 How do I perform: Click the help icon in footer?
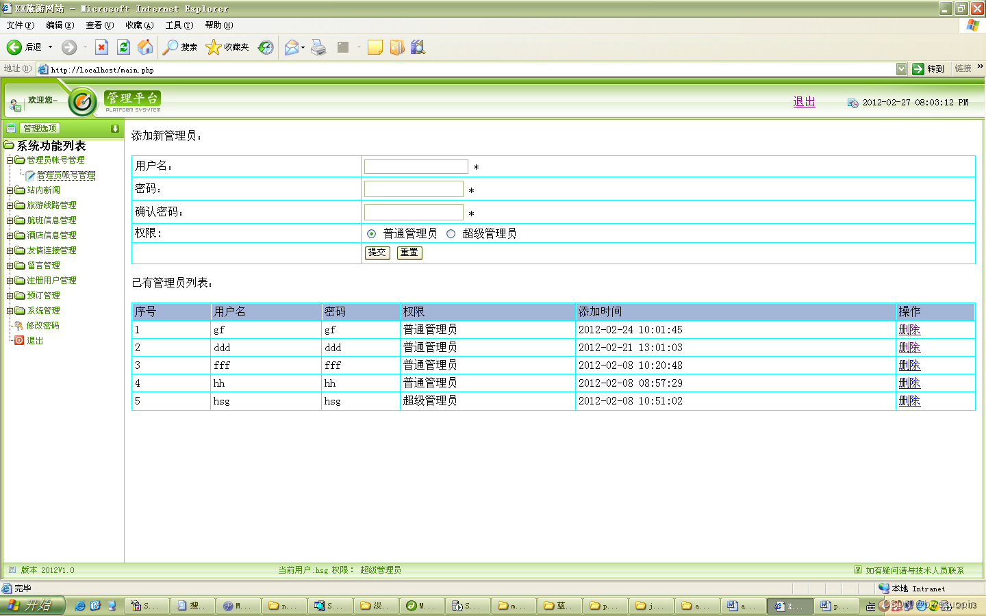click(x=858, y=569)
